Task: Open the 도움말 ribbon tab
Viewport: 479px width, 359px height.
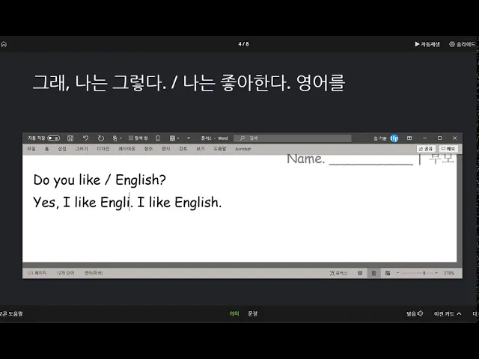Action: [220, 149]
